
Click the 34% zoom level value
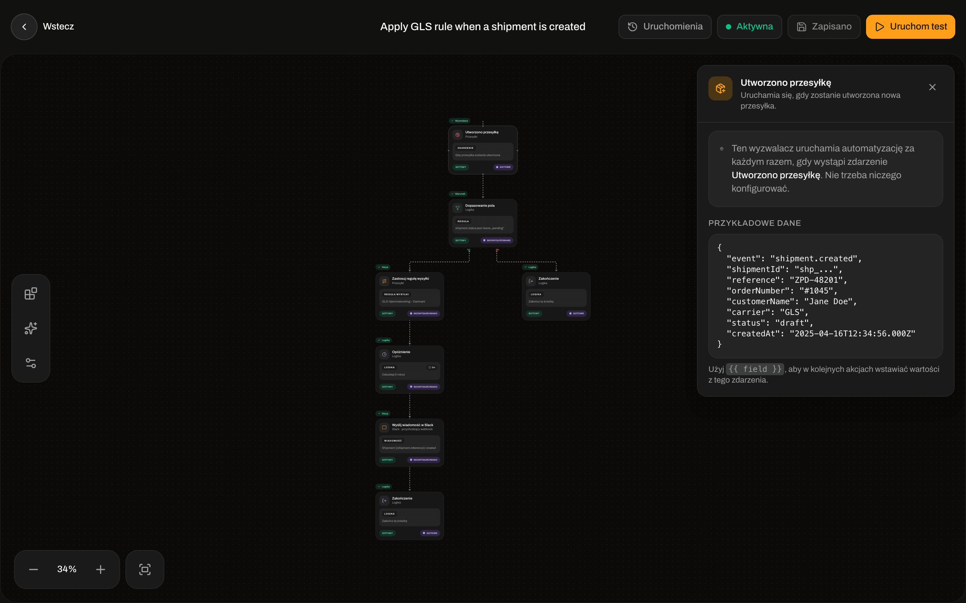coord(67,569)
